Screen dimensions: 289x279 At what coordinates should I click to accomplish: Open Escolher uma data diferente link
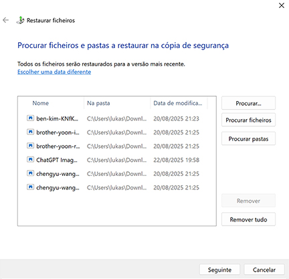tap(54, 72)
